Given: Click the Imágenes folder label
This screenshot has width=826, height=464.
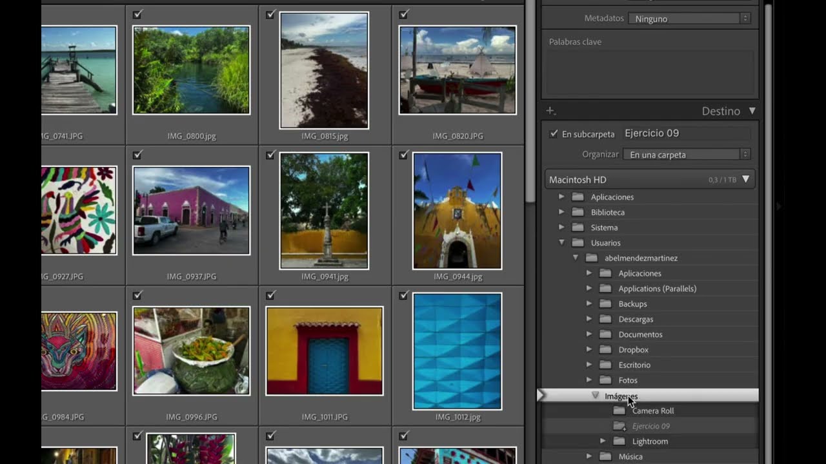Looking at the screenshot, I should pos(621,396).
